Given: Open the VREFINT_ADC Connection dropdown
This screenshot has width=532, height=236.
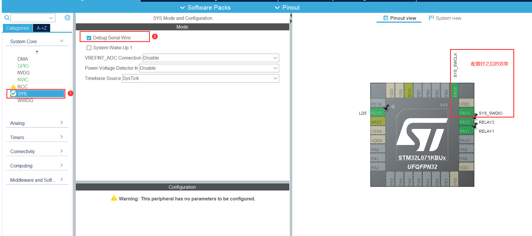Looking at the screenshot, I should tap(211, 58).
